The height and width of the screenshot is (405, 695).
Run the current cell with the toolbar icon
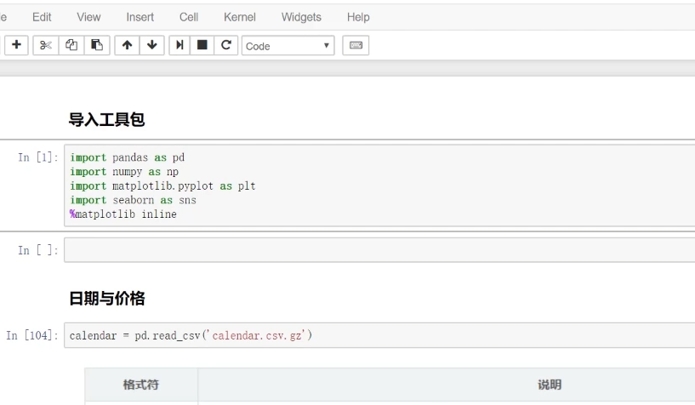point(180,46)
